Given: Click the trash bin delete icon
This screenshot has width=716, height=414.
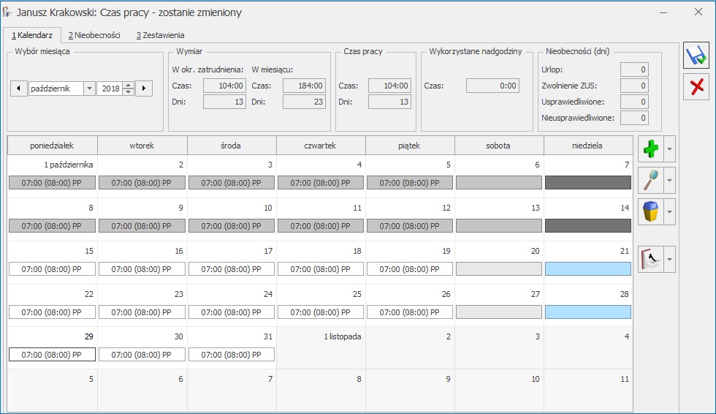Looking at the screenshot, I should pos(650,211).
